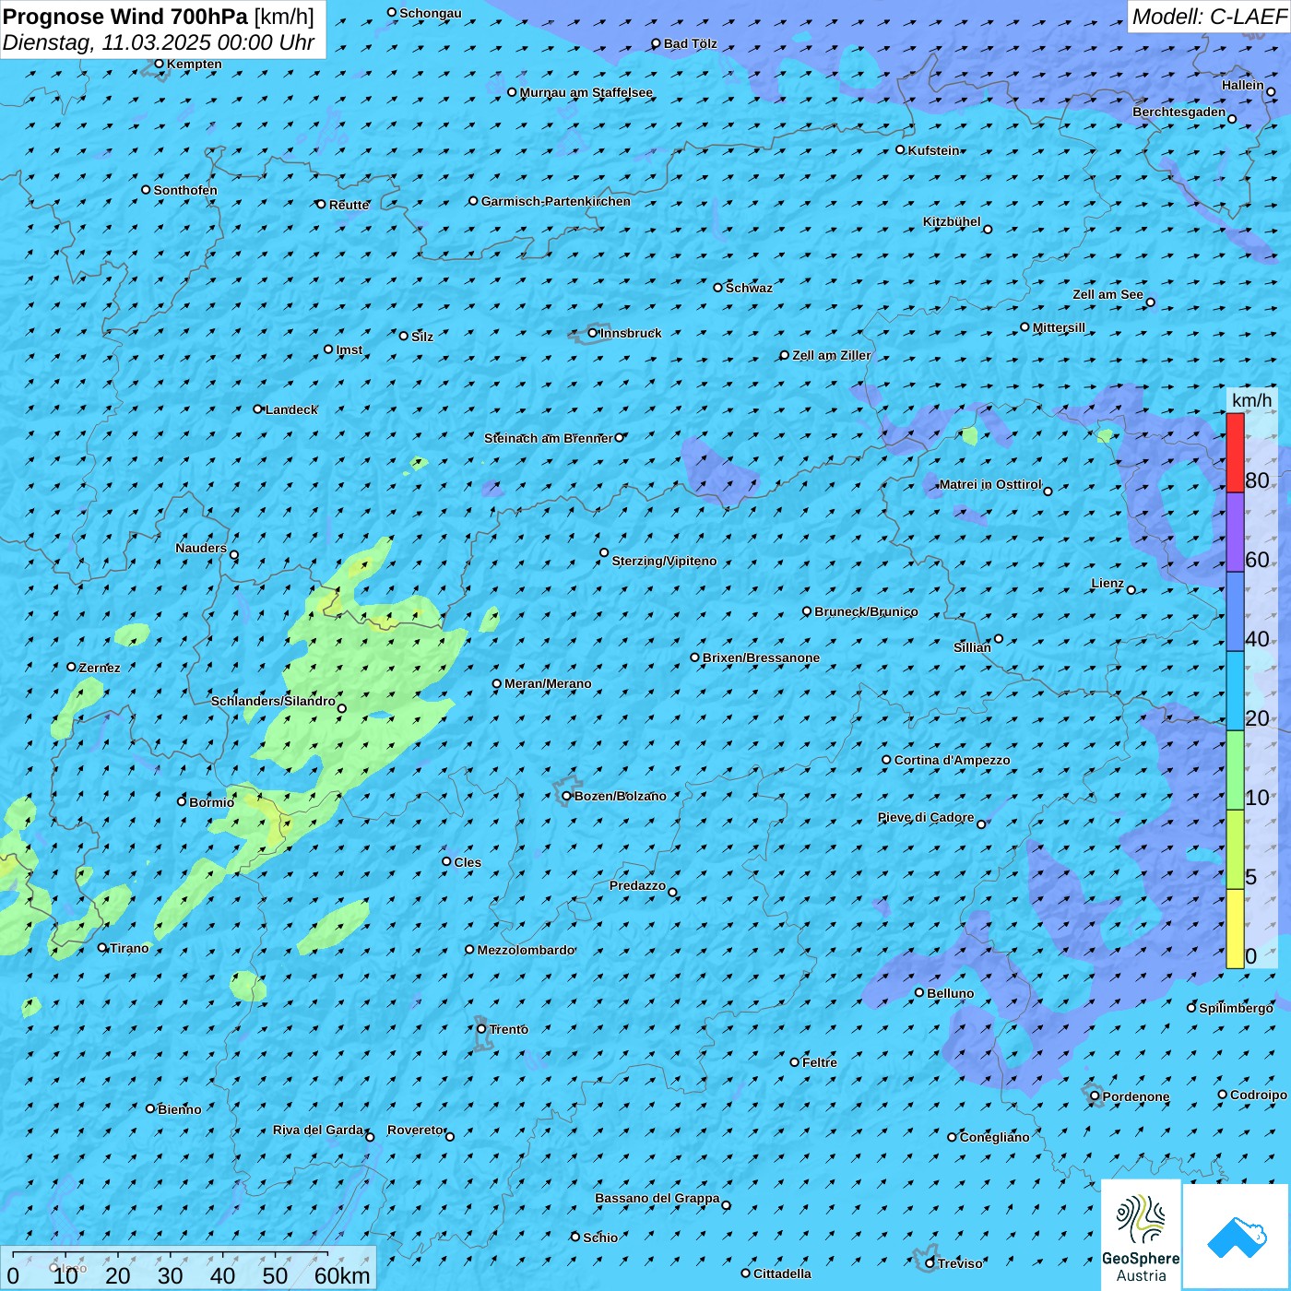
Task: Click the 'Spilimbergo' label
Action: (x=1236, y=1008)
